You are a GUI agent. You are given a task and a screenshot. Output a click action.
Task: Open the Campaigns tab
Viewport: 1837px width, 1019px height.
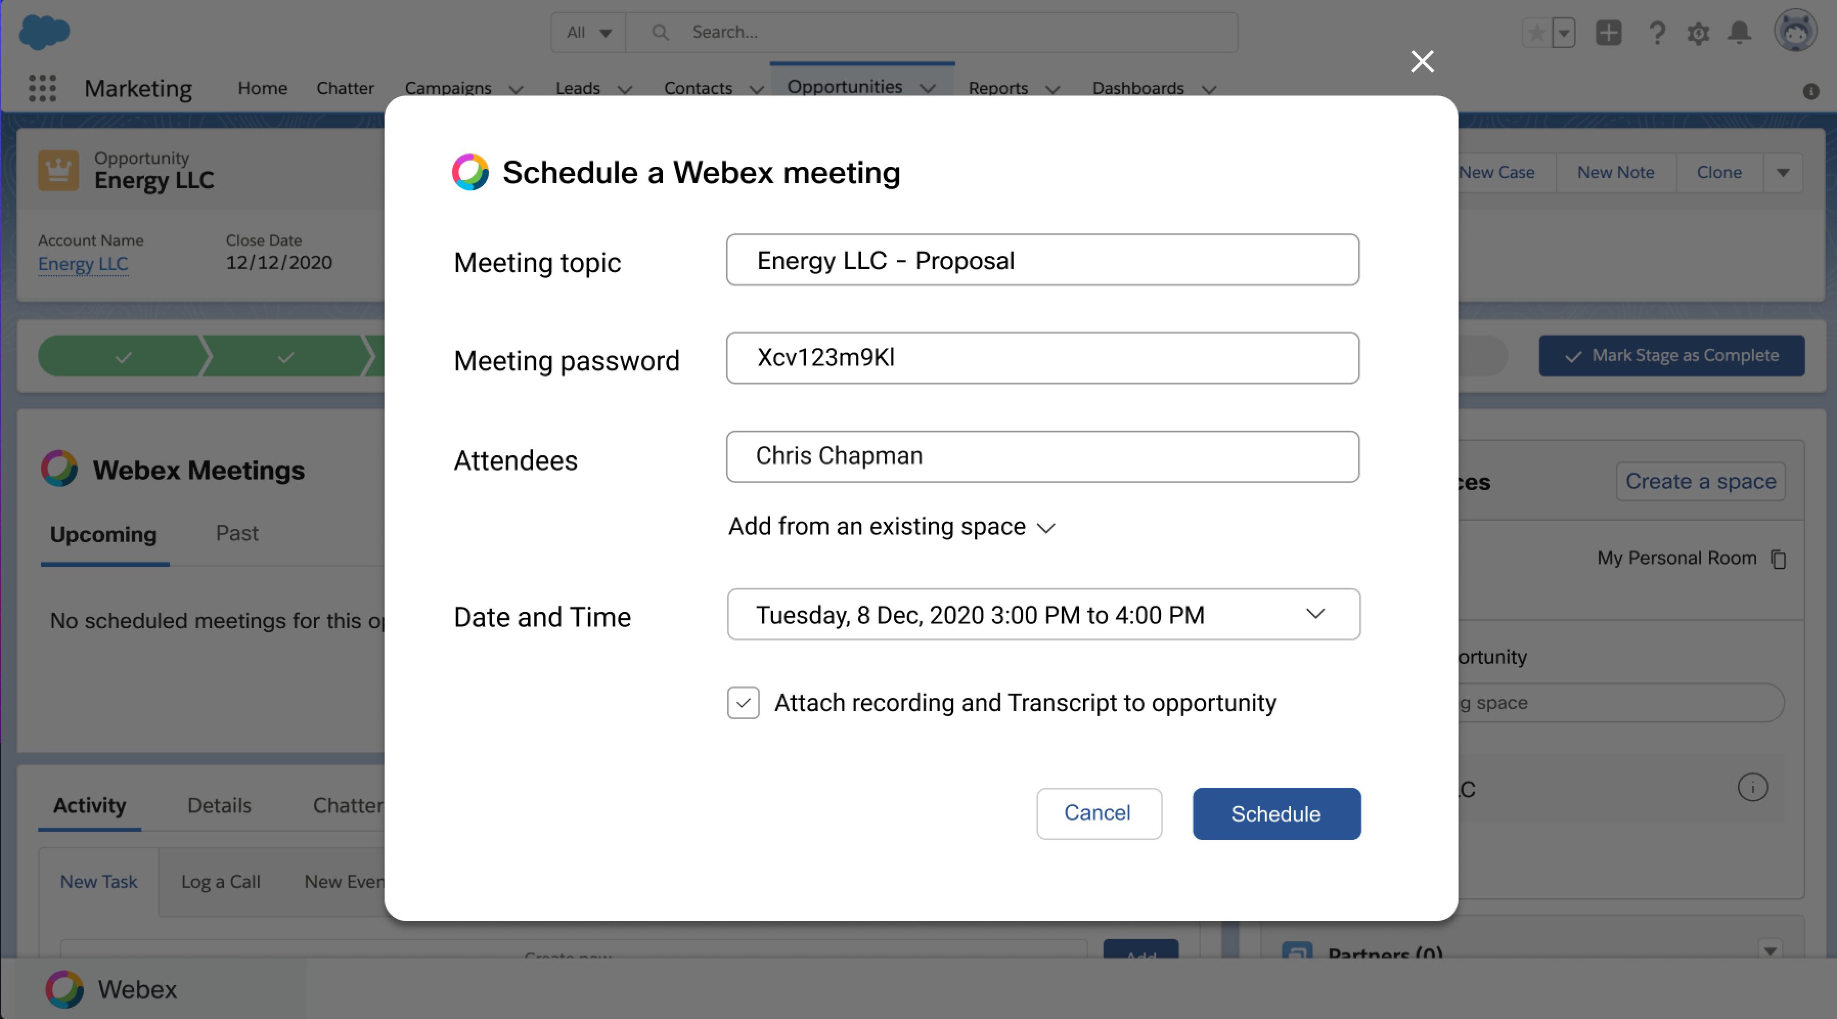(448, 87)
